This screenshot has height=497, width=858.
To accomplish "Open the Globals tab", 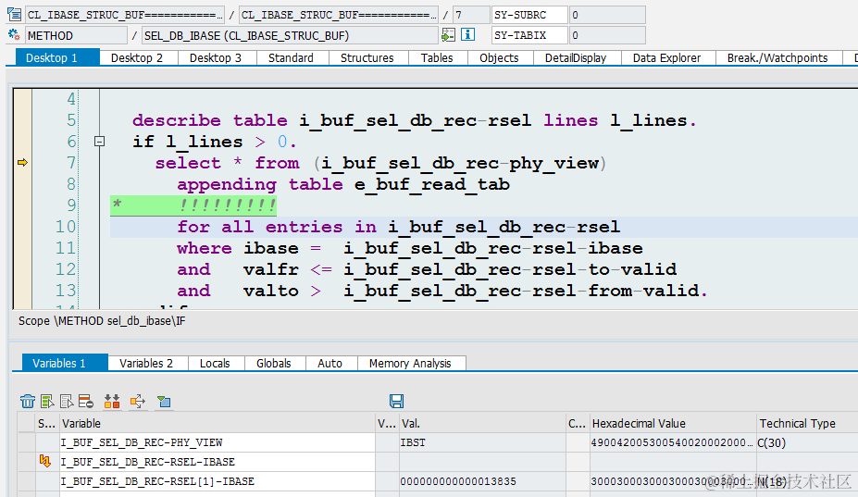I will pyautogui.click(x=274, y=364).
